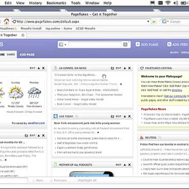The image size is (189, 189).
Task: Open Second car bomb discovered headline
Action: [x=89, y=138]
